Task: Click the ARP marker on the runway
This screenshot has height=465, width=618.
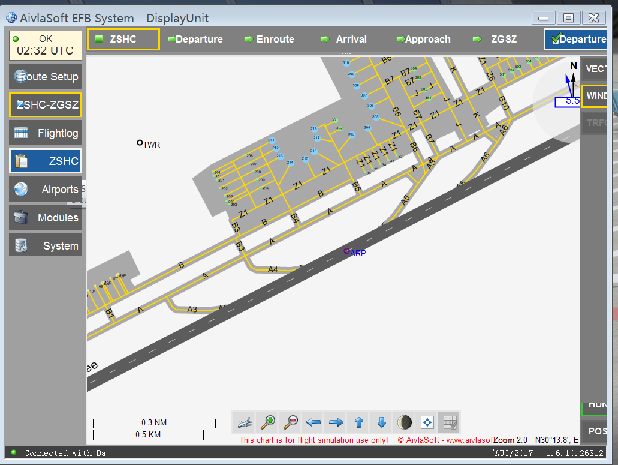Action: point(346,251)
